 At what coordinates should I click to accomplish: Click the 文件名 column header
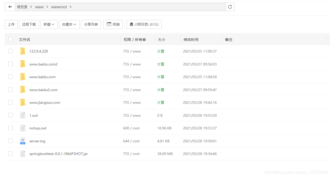point(25,40)
